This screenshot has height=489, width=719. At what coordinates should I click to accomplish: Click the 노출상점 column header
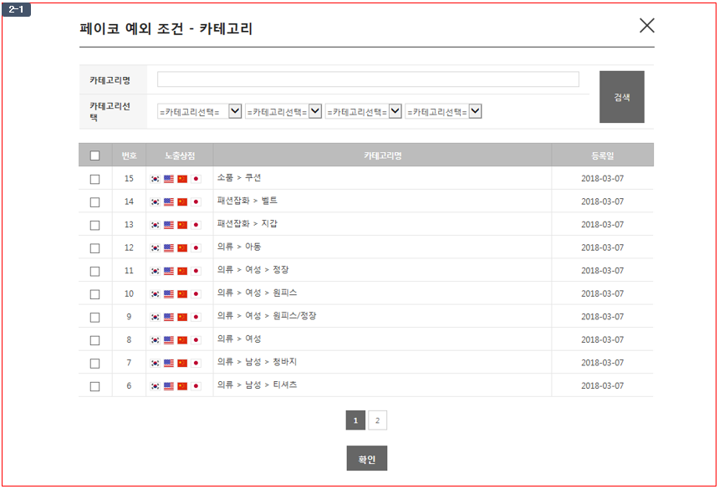point(180,155)
